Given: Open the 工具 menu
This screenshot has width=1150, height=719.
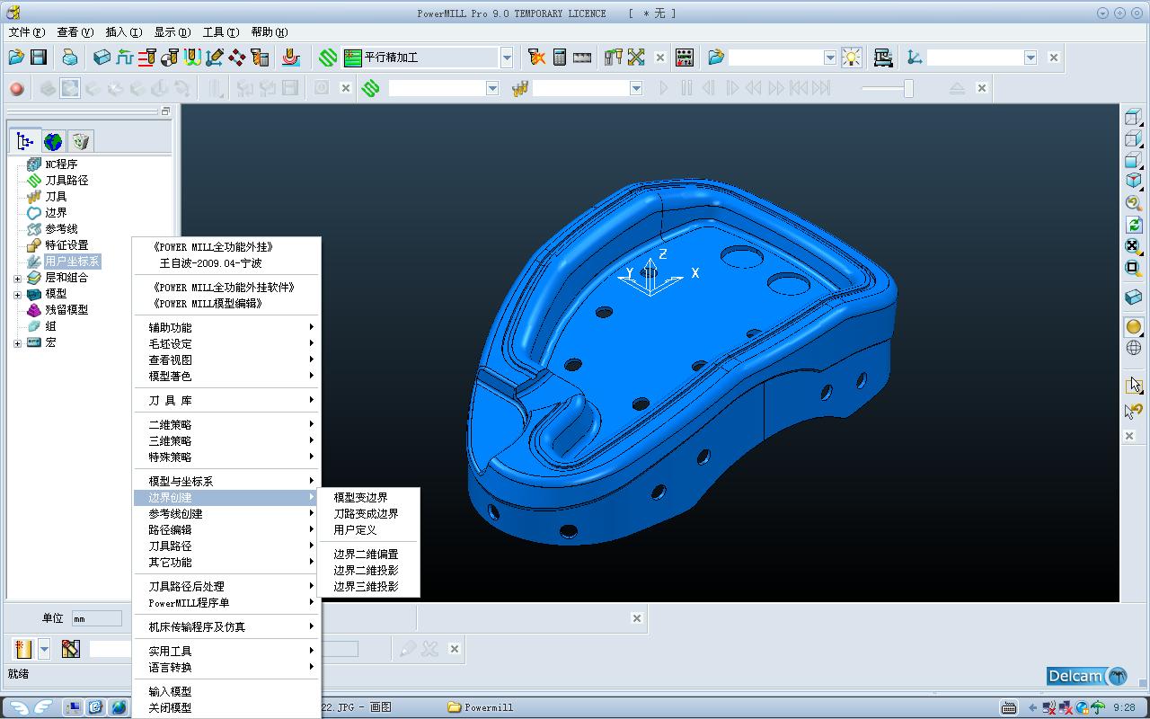Looking at the screenshot, I should click(220, 32).
